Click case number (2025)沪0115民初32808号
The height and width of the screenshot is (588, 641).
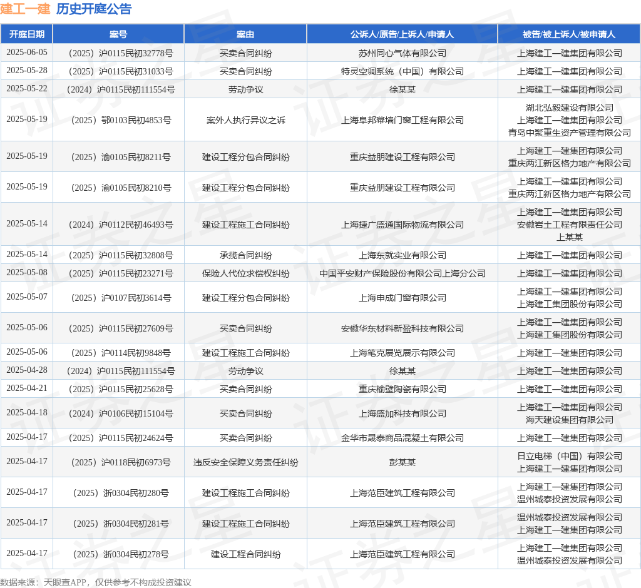(121, 255)
